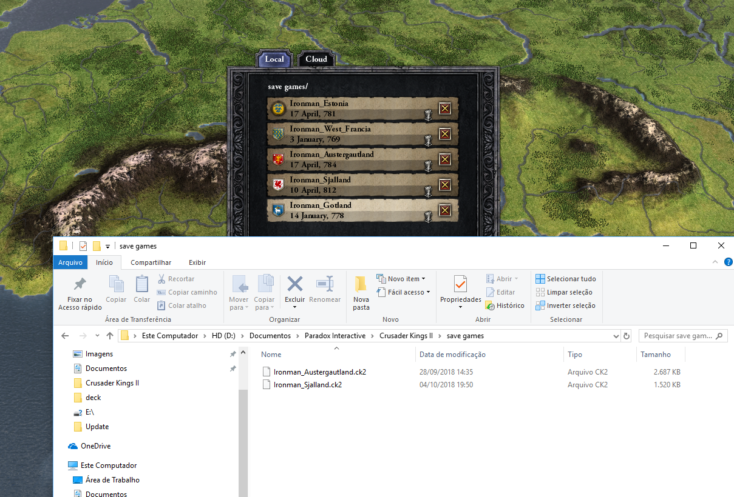The width and height of the screenshot is (734, 497).
Task: Click the Histórico button
Action: (505, 305)
